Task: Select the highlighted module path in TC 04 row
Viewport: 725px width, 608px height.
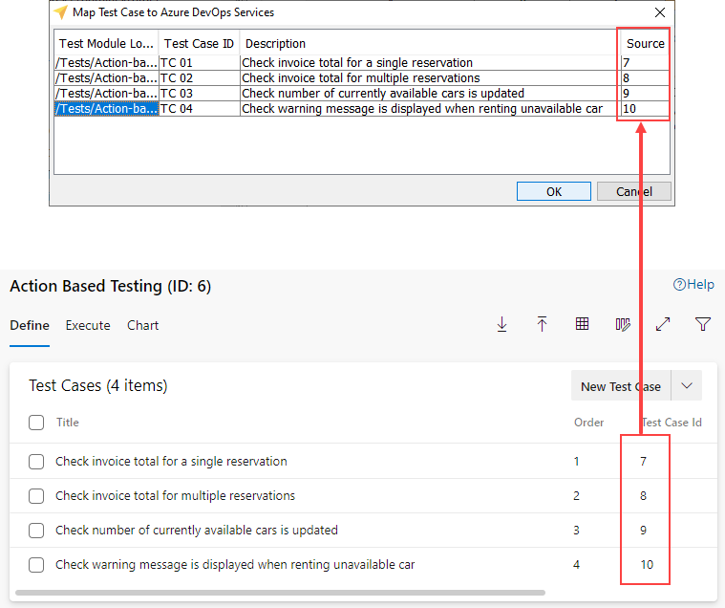Action: pyautogui.click(x=106, y=108)
